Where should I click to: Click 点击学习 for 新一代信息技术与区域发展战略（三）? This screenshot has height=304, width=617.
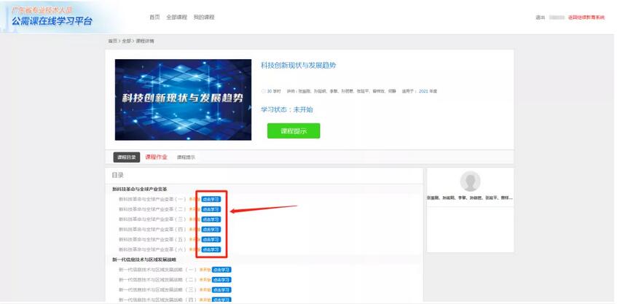click(x=221, y=290)
